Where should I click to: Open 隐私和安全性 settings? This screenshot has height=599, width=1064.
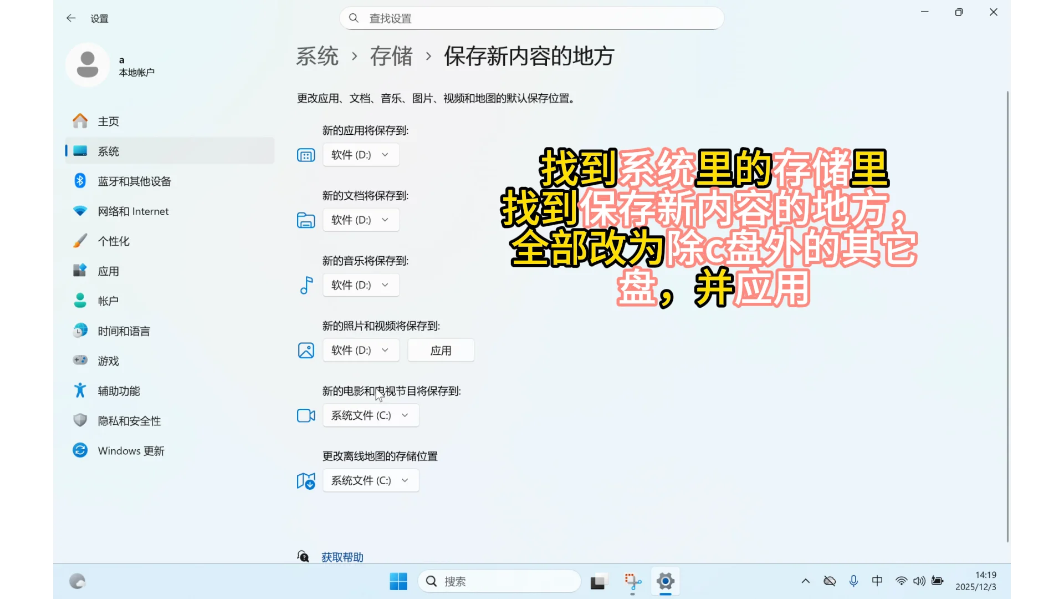point(129,420)
